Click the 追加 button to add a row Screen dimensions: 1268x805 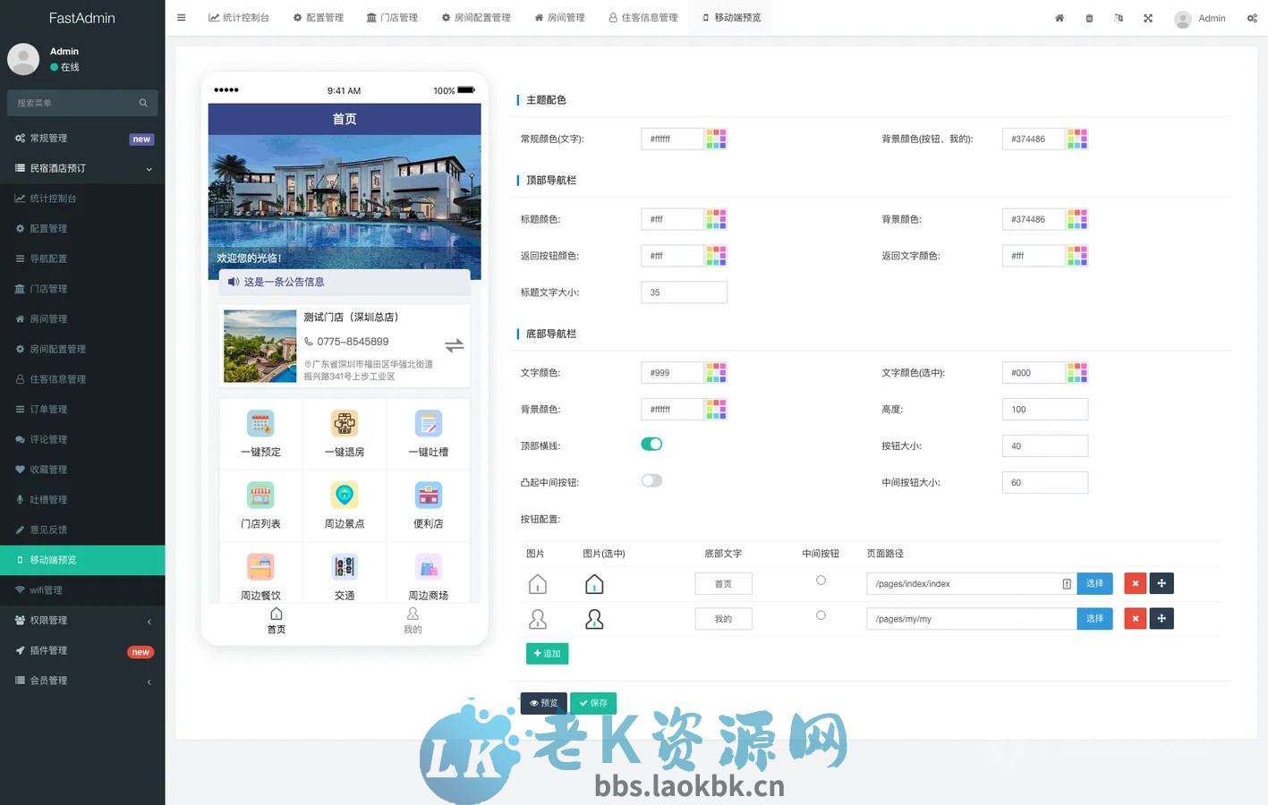547,653
